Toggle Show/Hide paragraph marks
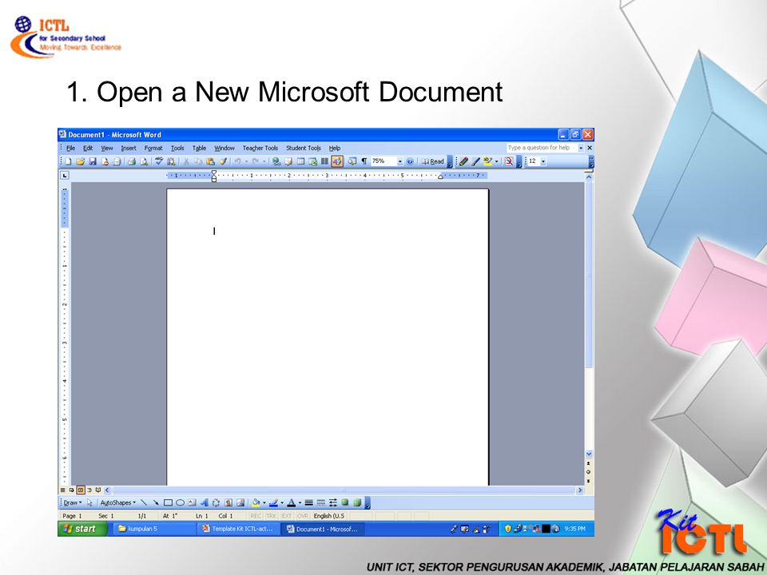Image resolution: width=767 pixels, height=575 pixels. pos(364,161)
